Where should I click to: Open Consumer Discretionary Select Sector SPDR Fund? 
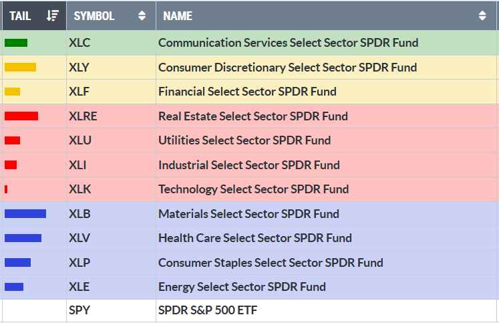tap(287, 68)
